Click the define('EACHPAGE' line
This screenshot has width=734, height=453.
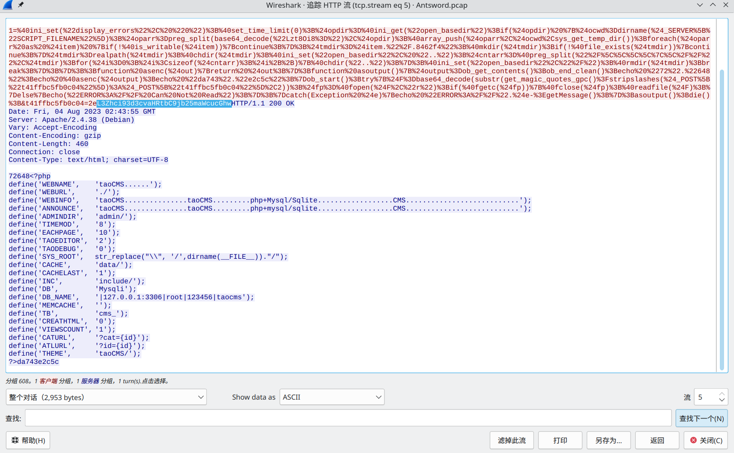(x=64, y=233)
